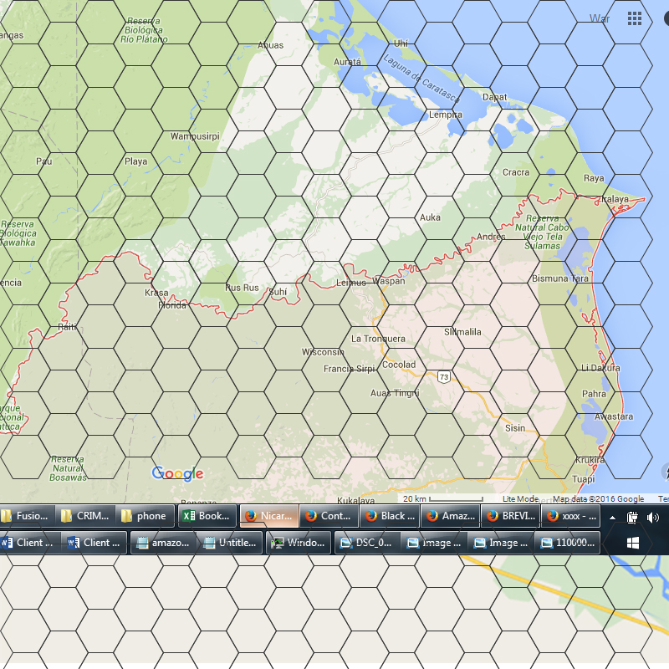
Task: Click the Dapat place label
Action: pyautogui.click(x=494, y=97)
